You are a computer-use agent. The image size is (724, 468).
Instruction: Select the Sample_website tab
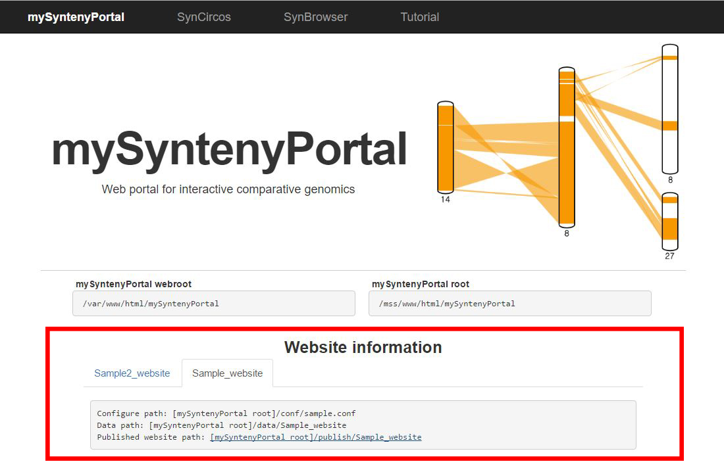(227, 373)
